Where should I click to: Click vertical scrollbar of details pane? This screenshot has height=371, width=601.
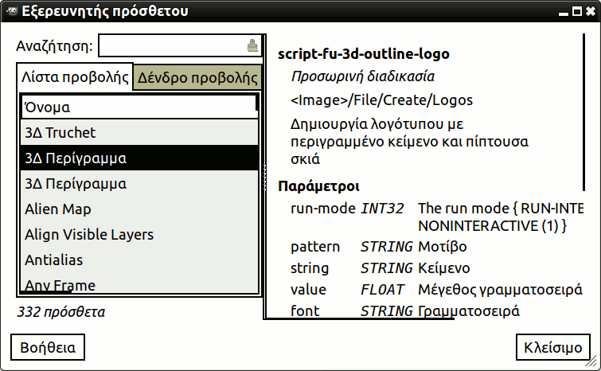coord(583,112)
